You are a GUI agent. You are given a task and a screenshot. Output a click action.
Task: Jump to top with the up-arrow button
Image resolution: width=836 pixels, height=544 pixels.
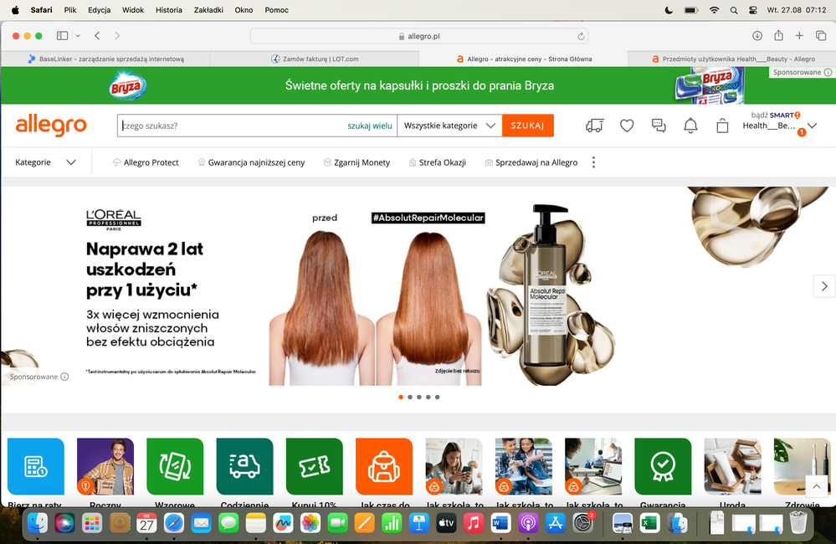(816, 486)
